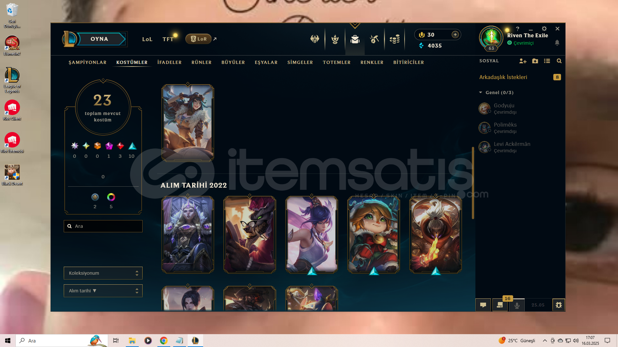Image resolution: width=618 pixels, height=347 pixels.
Task: Open Arkadaşlık İstekleri friend requests
Action: [520, 77]
